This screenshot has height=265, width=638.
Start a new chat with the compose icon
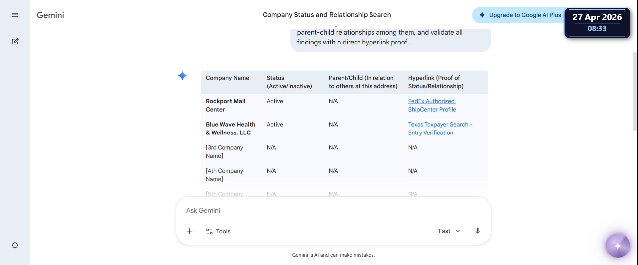[15, 42]
